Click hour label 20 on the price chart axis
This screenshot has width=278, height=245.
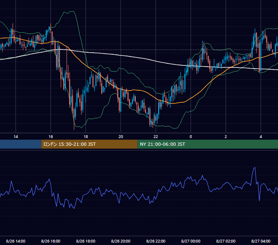pos(121,137)
